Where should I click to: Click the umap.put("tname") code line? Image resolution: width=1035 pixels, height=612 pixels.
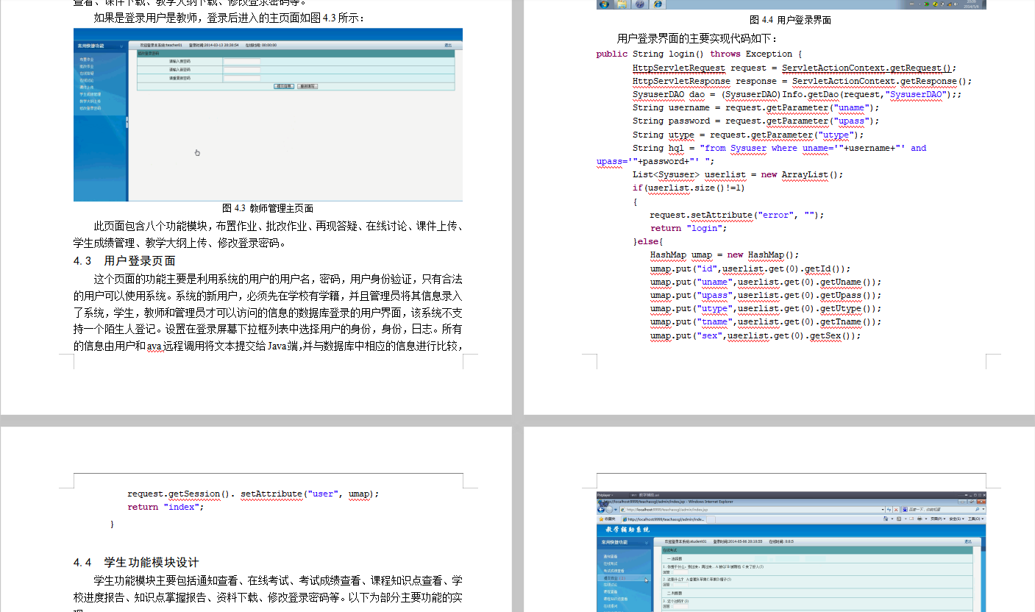[x=766, y=321]
